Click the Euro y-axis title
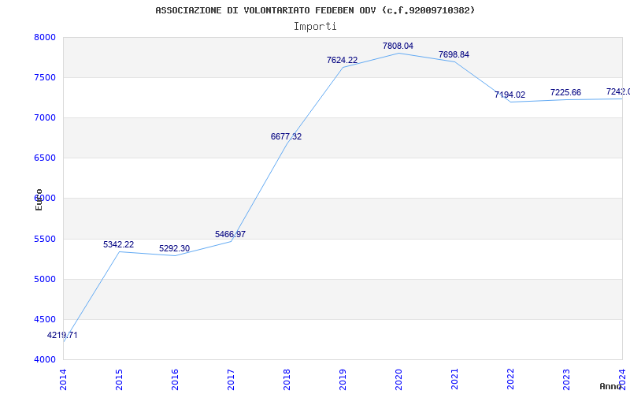 coord(39,199)
